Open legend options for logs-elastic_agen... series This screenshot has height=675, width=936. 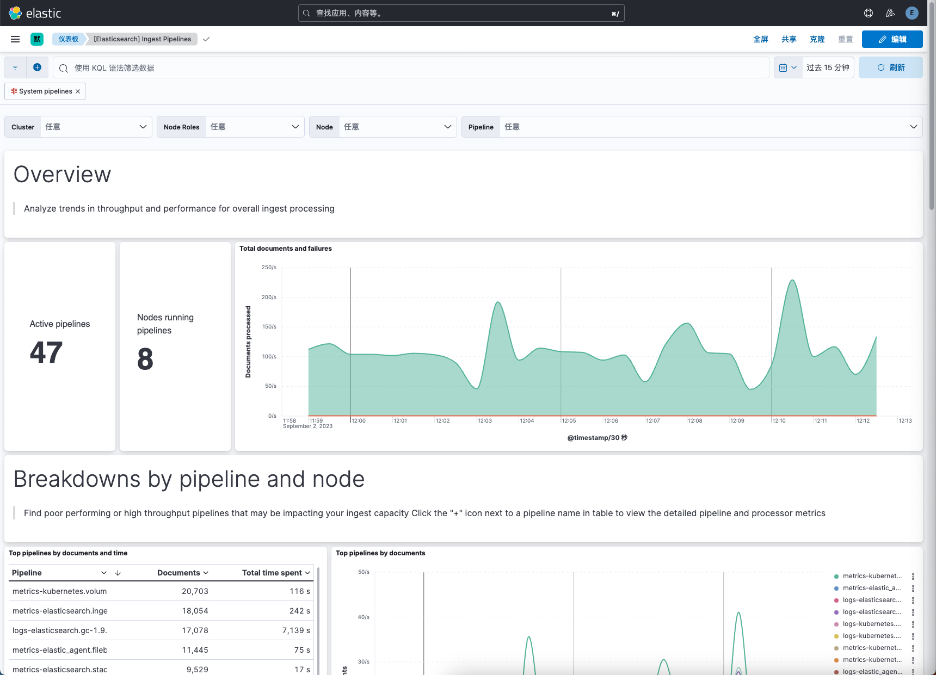(913, 672)
